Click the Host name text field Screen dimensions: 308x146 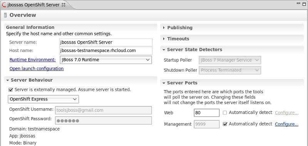point(106,50)
